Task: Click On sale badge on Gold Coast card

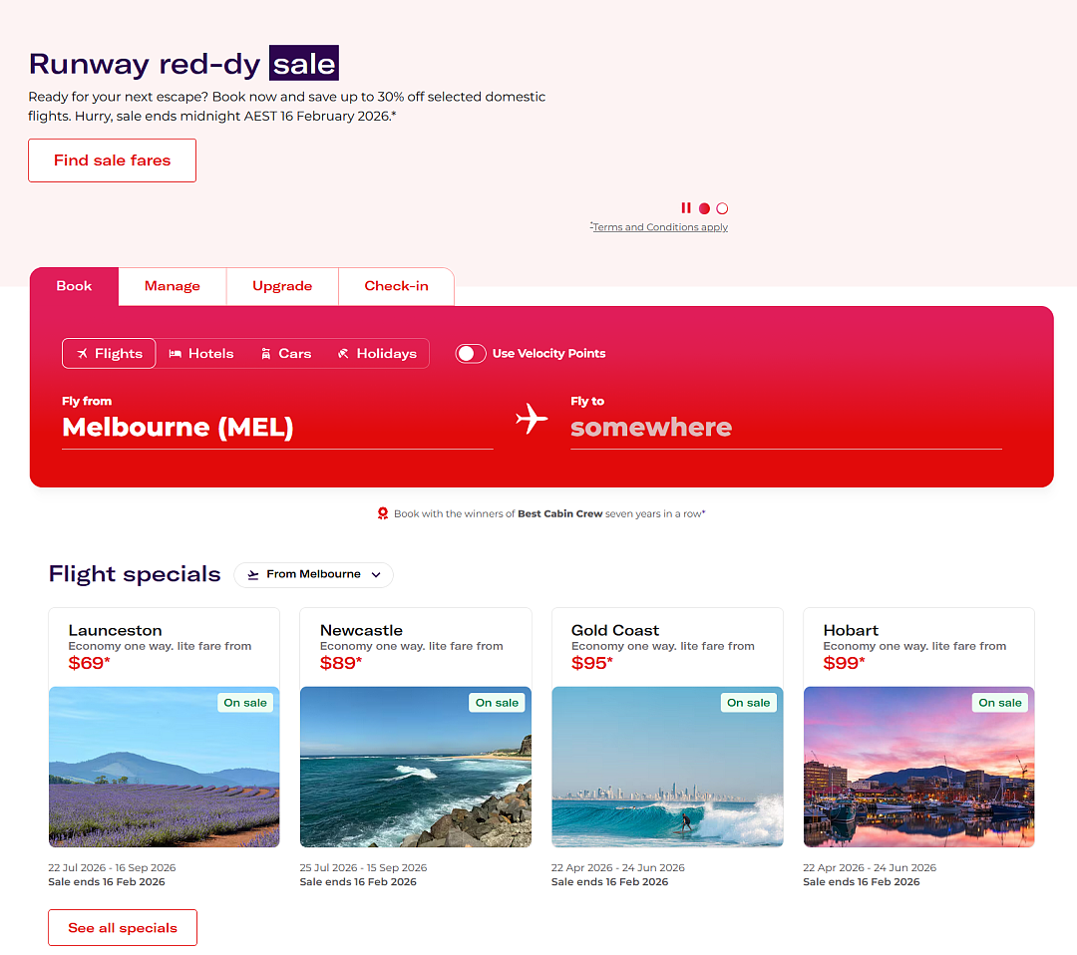Action: click(749, 703)
